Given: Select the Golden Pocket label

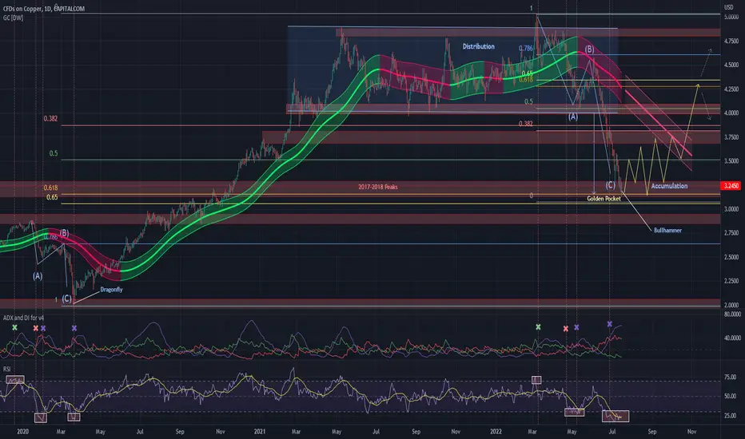Looking at the screenshot, I should coord(604,199).
